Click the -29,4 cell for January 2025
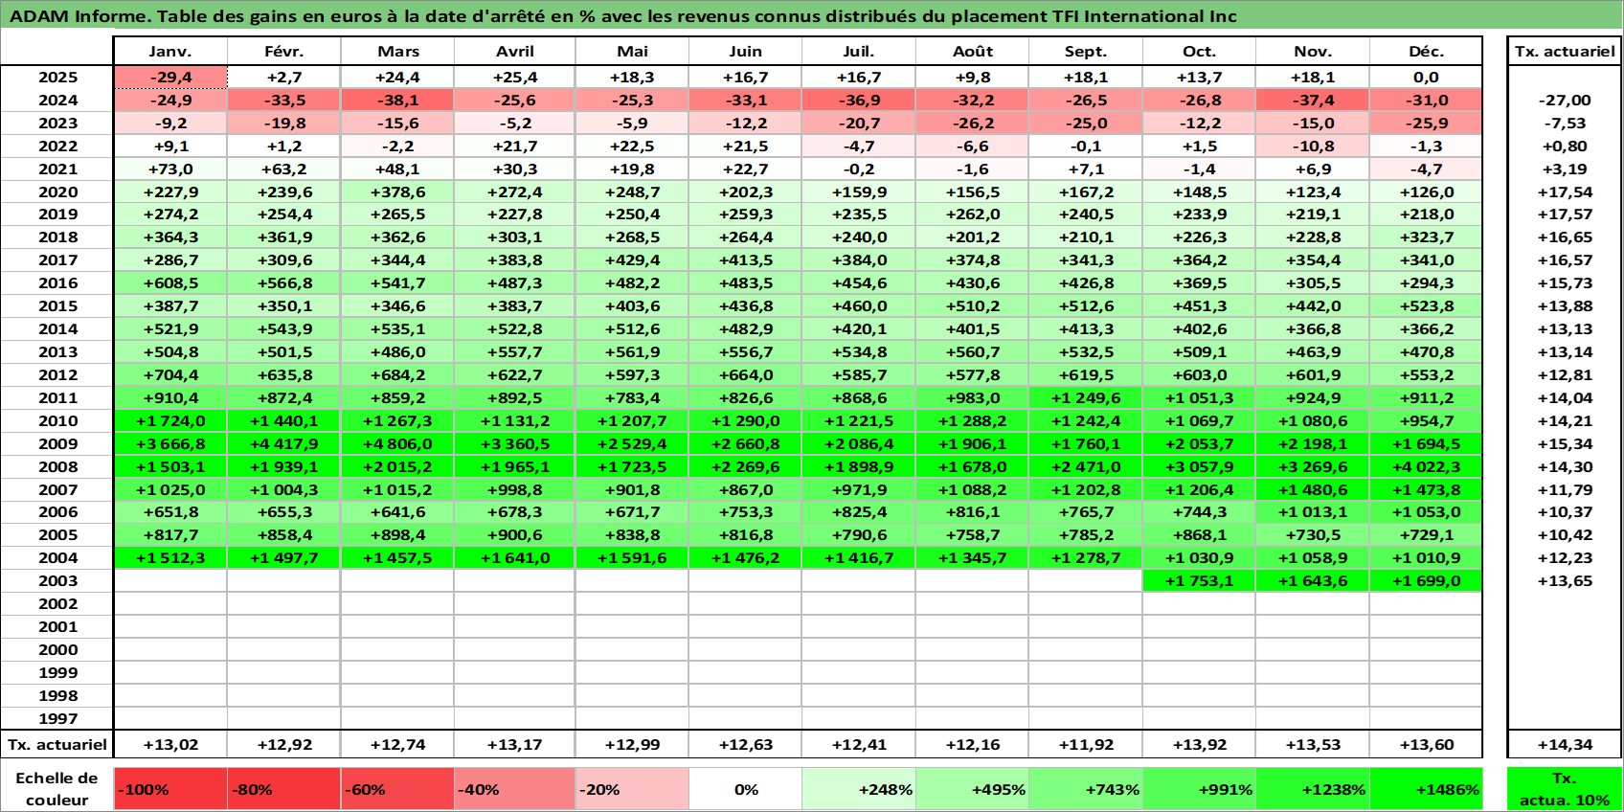Image resolution: width=1624 pixels, height=812 pixels. tap(170, 78)
